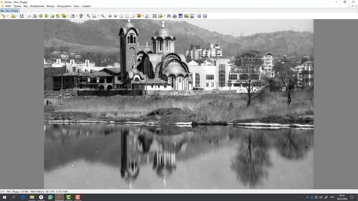Open the taskbar clock and date
The height and width of the screenshot is (201, 358).
pos(342,197)
